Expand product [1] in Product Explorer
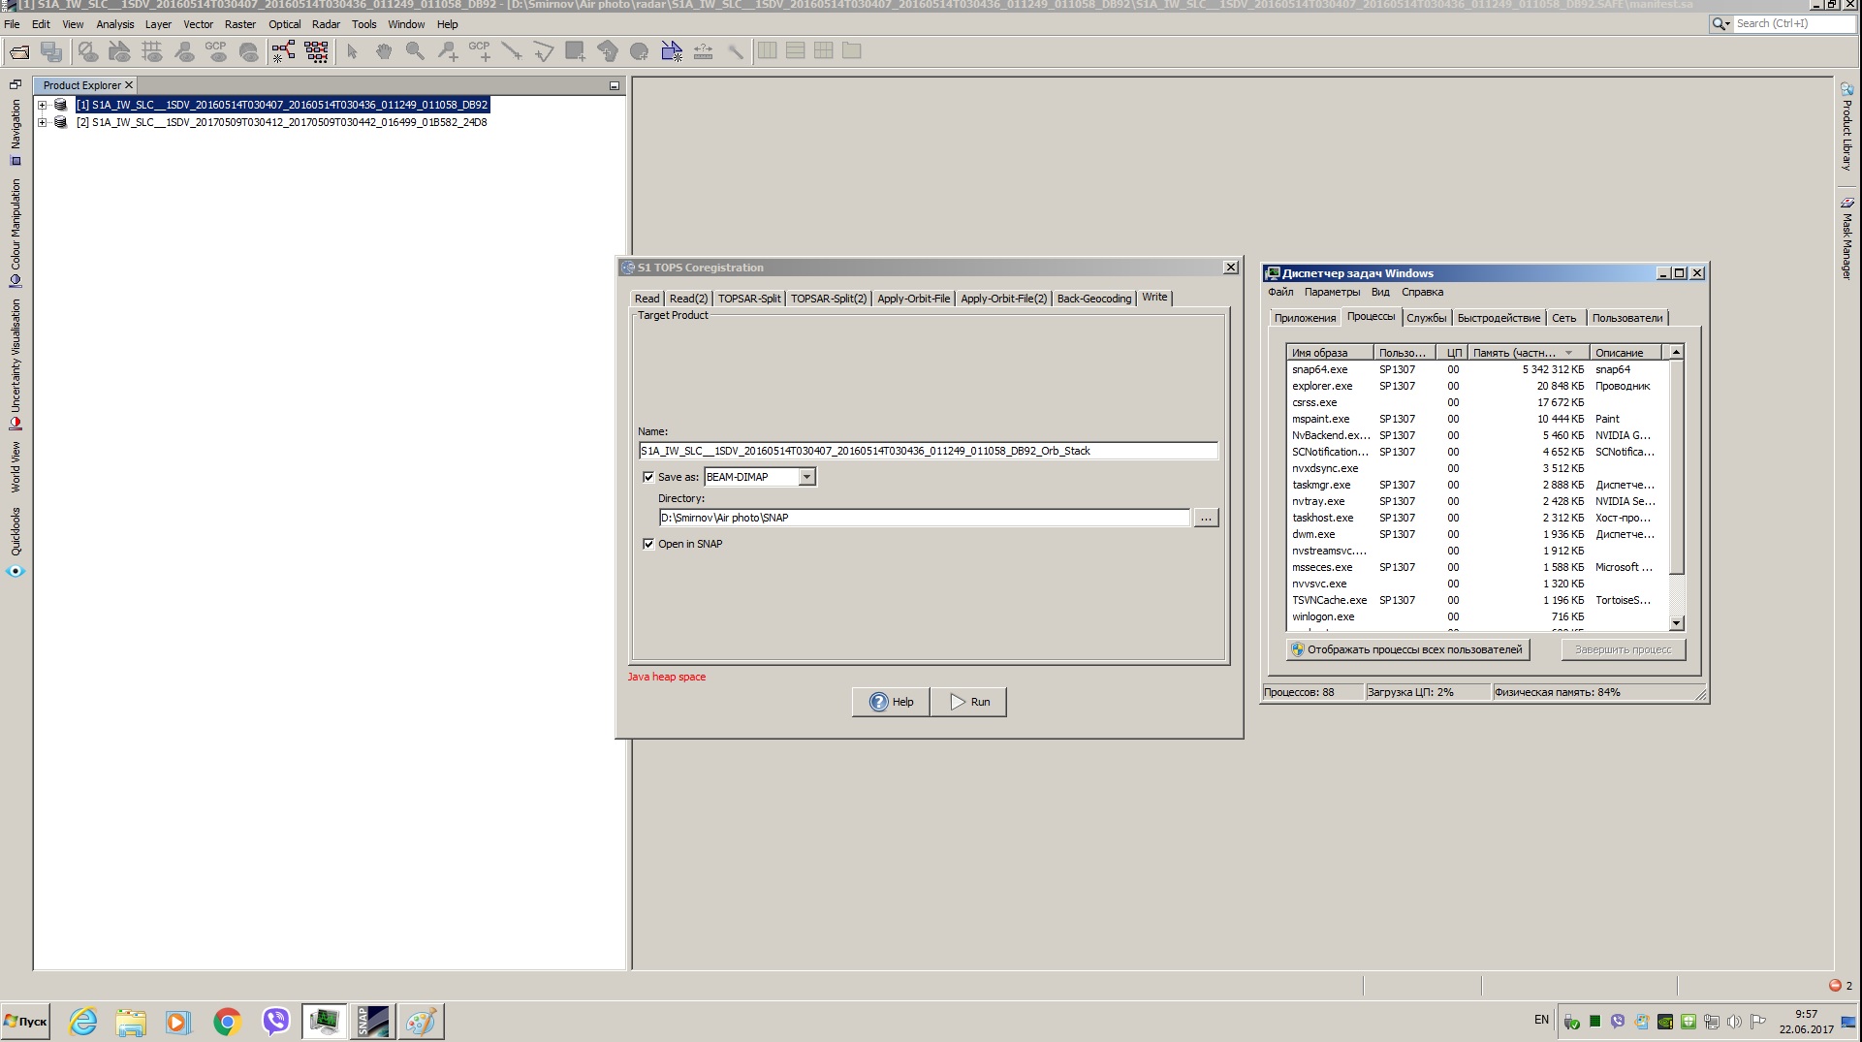Image resolution: width=1862 pixels, height=1042 pixels. 42,105
